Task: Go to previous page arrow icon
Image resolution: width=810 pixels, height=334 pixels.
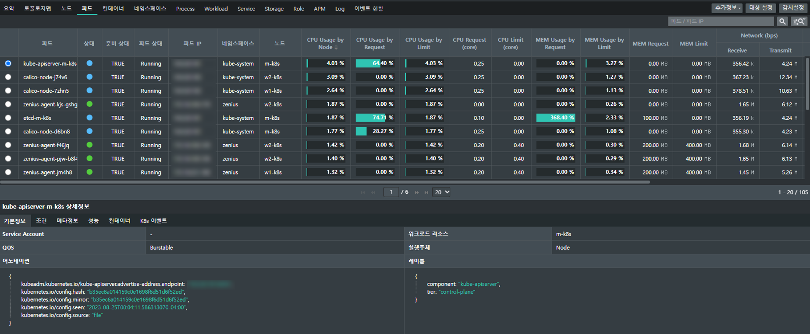Action: tap(373, 192)
